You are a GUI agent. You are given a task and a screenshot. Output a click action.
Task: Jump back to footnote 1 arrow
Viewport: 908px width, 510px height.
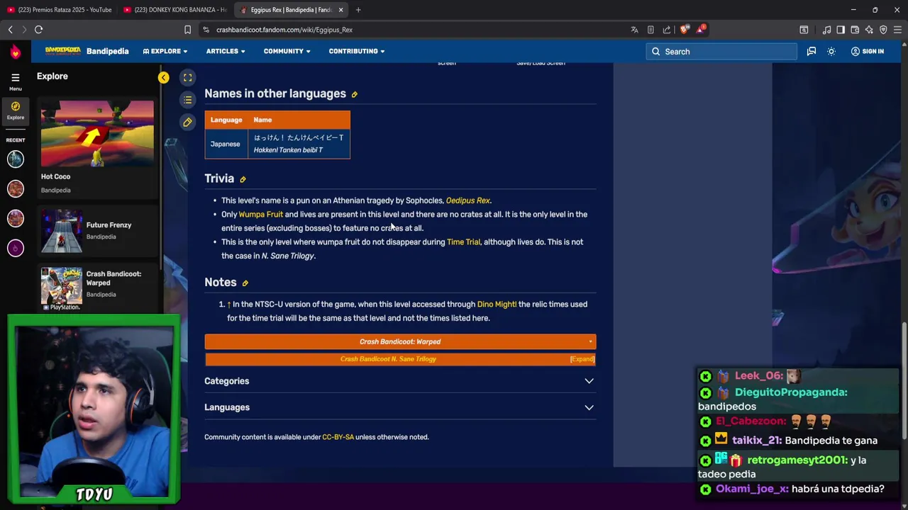click(x=229, y=305)
